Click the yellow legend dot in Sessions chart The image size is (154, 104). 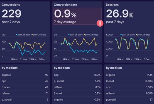(136, 35)
